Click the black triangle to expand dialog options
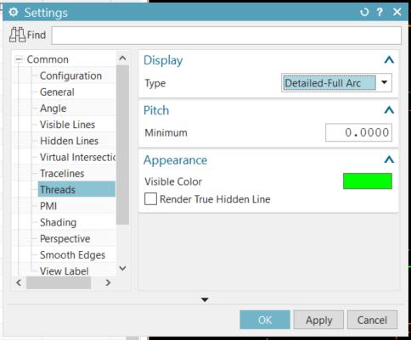Image resolution: width=411 pixels, height=340 pixels. click(205, 299)
